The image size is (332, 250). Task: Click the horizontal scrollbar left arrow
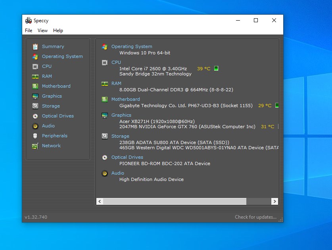100,202
